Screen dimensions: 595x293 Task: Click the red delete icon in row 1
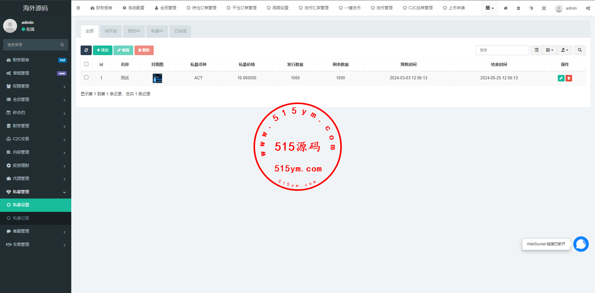[569, 78]
